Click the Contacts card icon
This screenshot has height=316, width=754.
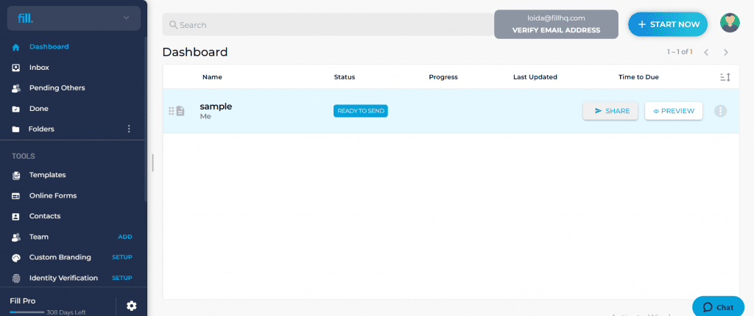pos(16,217)
